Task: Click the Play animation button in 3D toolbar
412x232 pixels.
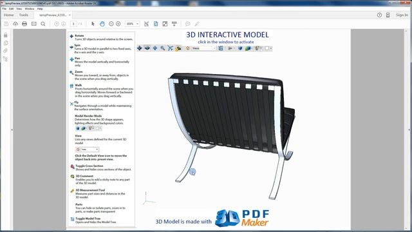Action: [x=230, y=48]
